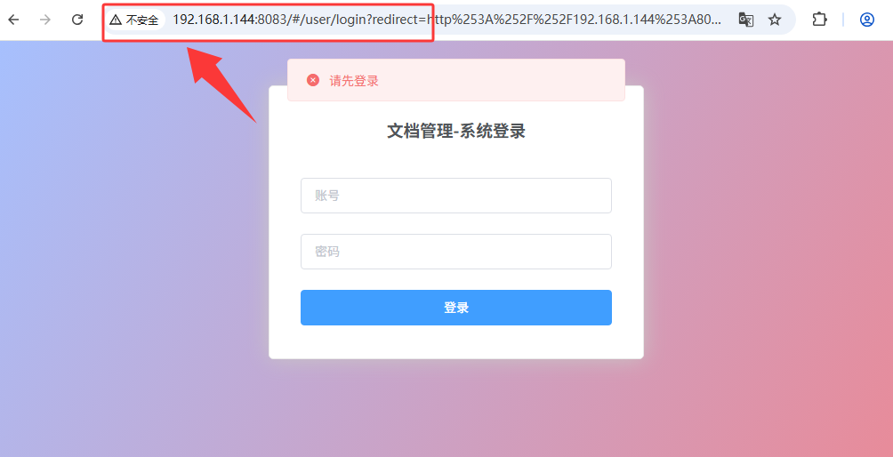
Task: Click the red error X icon in alert
Action: [x=313, y=80]
